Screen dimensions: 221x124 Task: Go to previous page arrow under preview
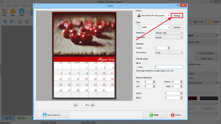point(75,105)
